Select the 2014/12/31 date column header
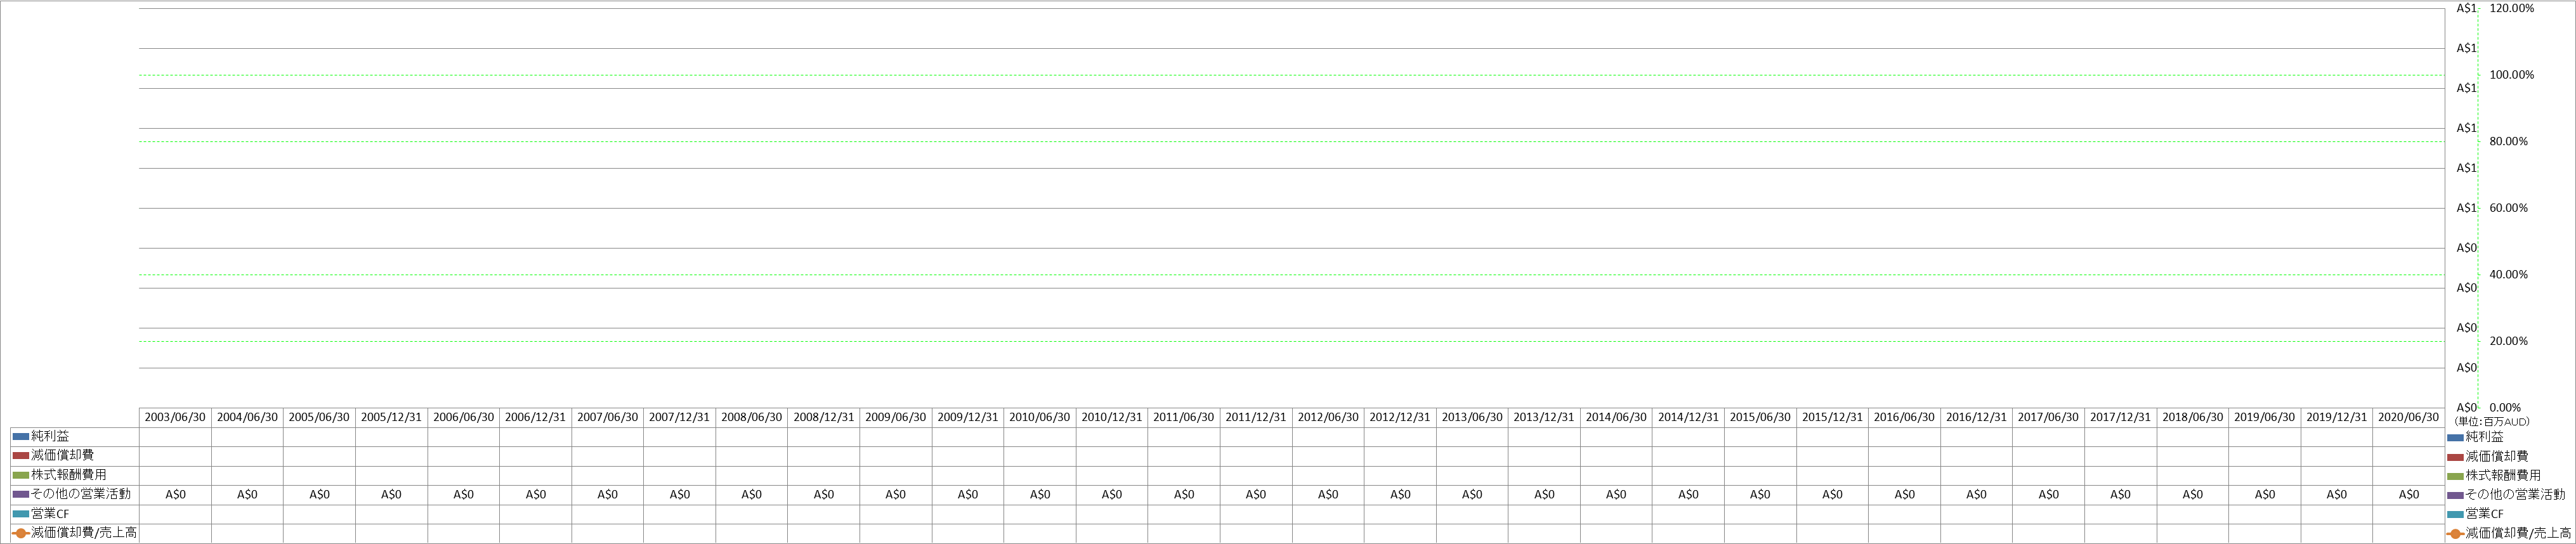This screenshot has height=544, width=2576. pos(1688,417)
